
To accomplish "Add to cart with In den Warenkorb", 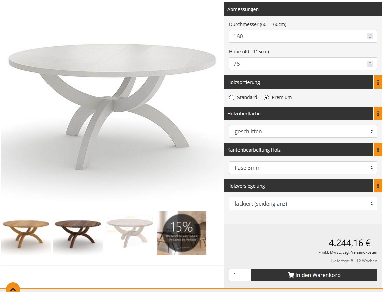I will [x=314, y=275].
